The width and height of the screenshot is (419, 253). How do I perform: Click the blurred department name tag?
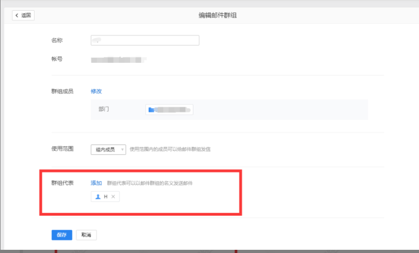click(x=170, y=110)
